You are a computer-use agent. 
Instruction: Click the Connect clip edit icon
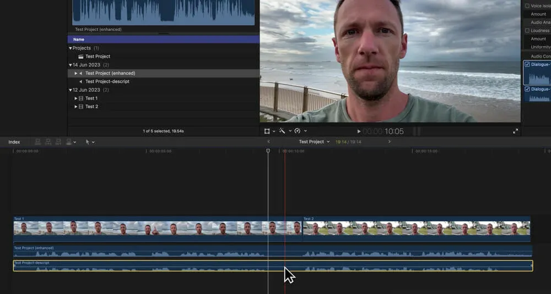[x=39, y=142]
